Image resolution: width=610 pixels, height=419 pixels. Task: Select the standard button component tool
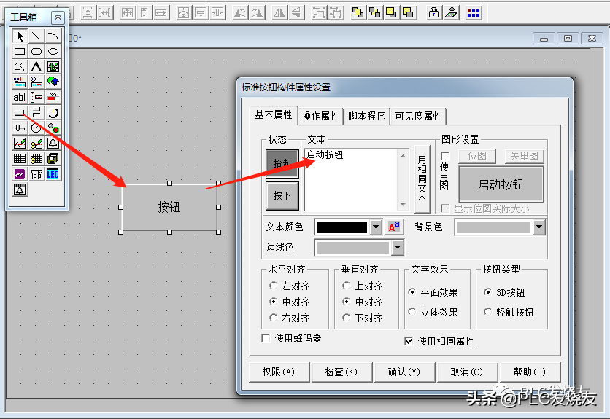(20, 112)
